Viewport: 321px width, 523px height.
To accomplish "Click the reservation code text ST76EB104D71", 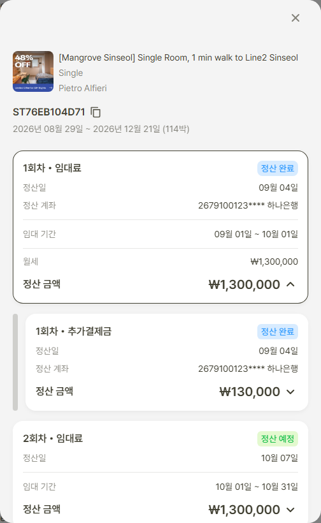I will click(49, 112).
